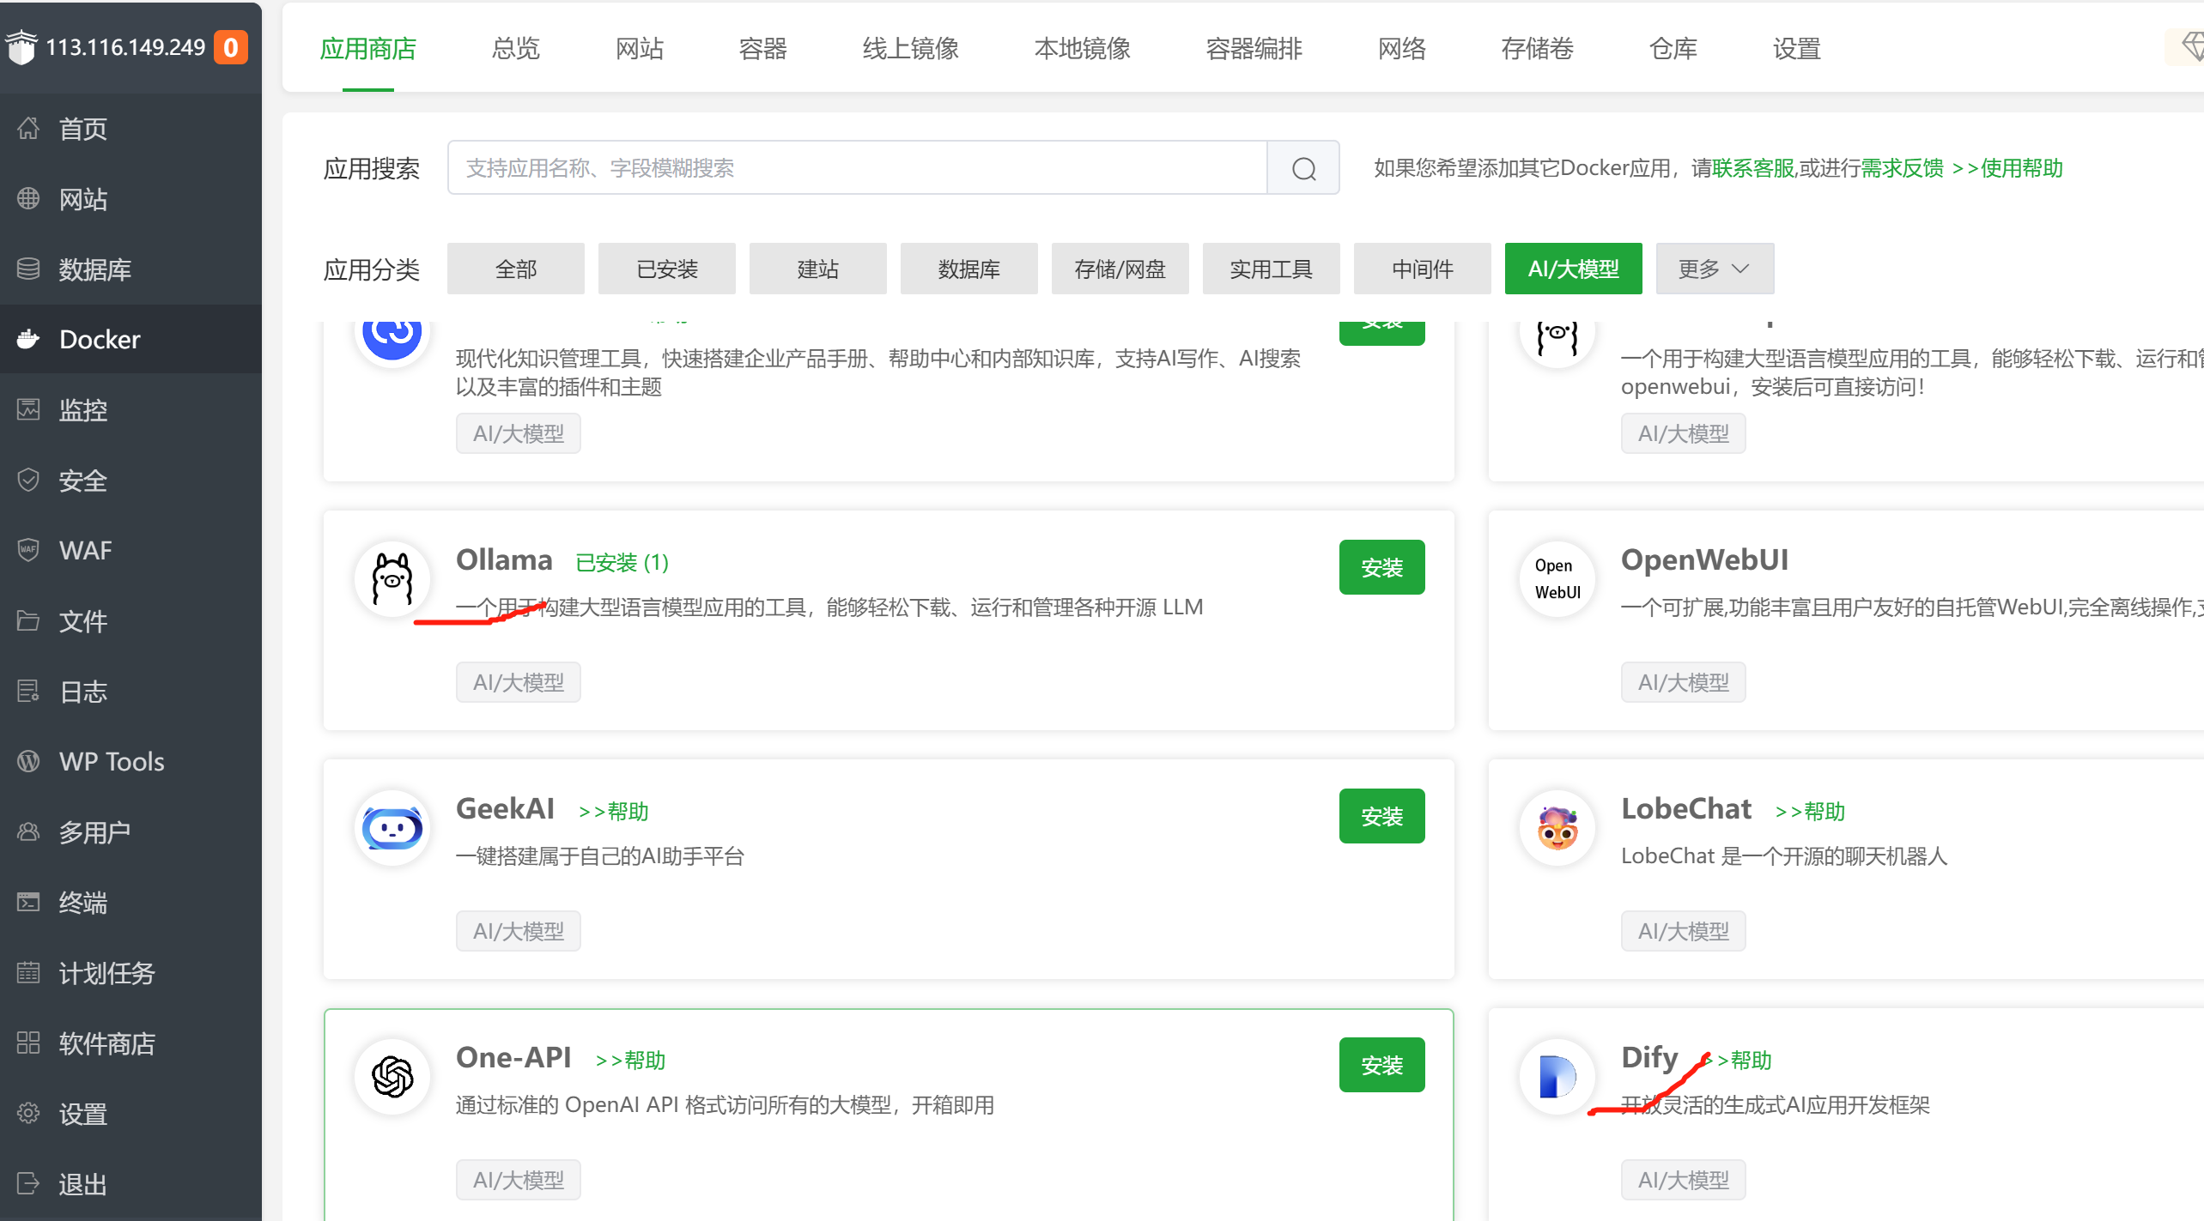Click the app search input field
The width and height of the screenshot is (2204, 1221).
856,168
